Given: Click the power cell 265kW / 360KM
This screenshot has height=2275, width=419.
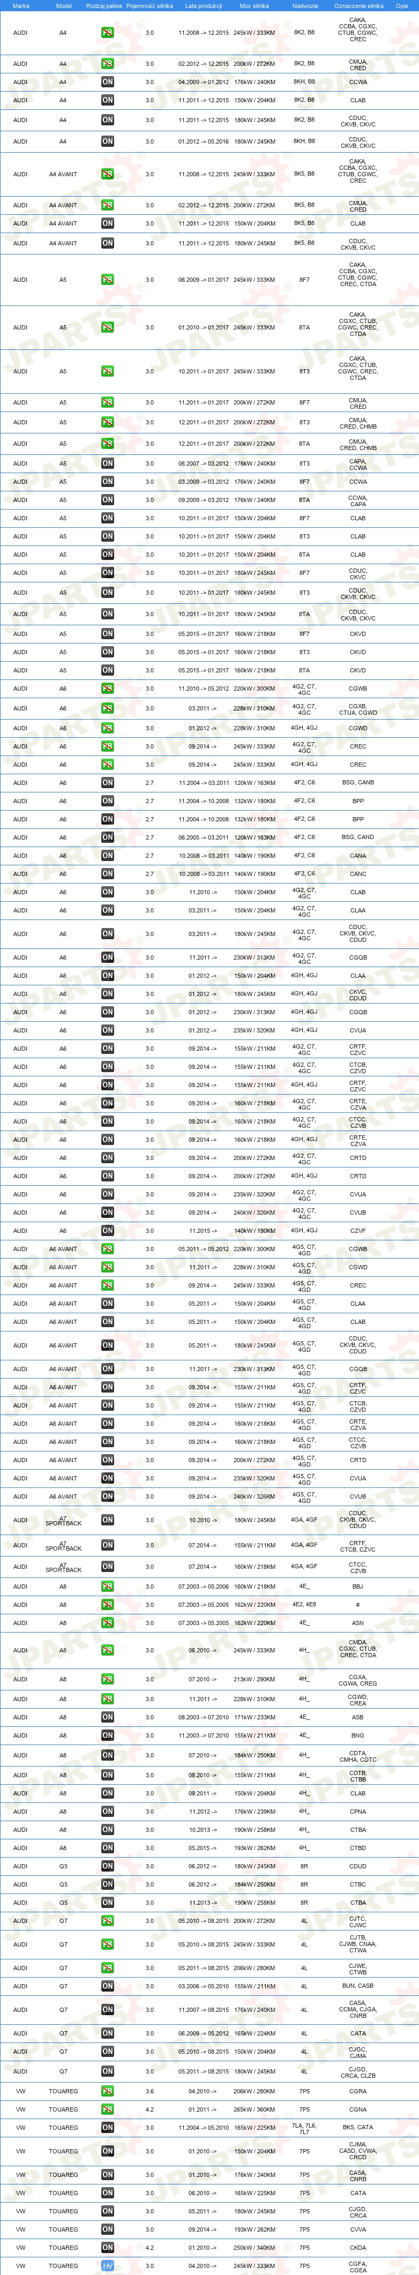Looking at the screenshot, I should coord(255,2110).
